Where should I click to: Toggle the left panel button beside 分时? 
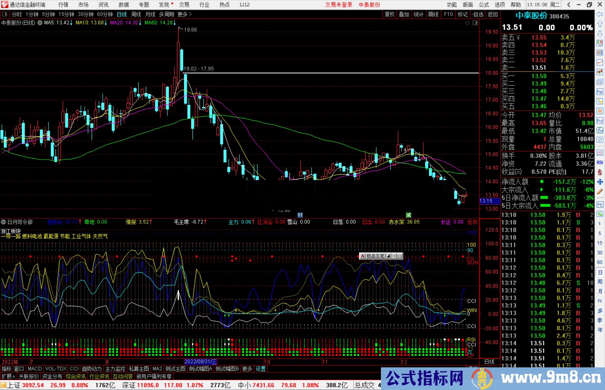5,14
